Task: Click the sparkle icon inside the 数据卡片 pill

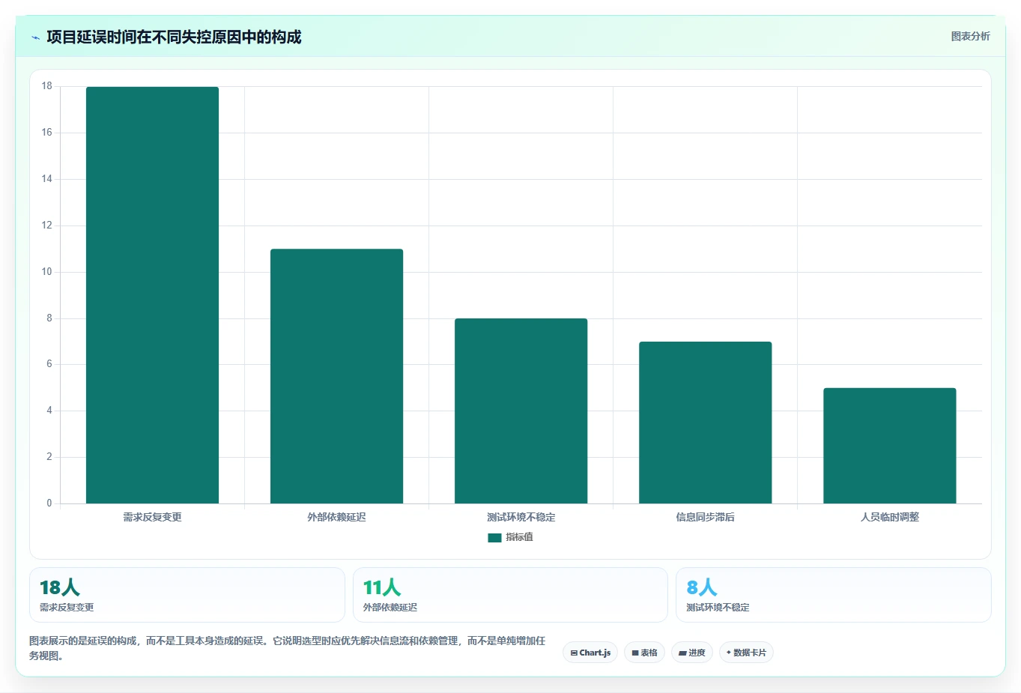Action: [x=729, y=653]
